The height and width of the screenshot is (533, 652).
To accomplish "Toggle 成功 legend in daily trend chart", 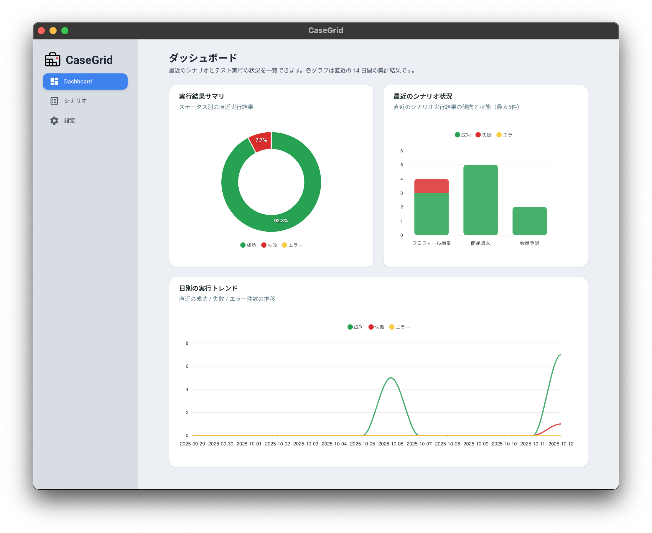I will (355, 327).
